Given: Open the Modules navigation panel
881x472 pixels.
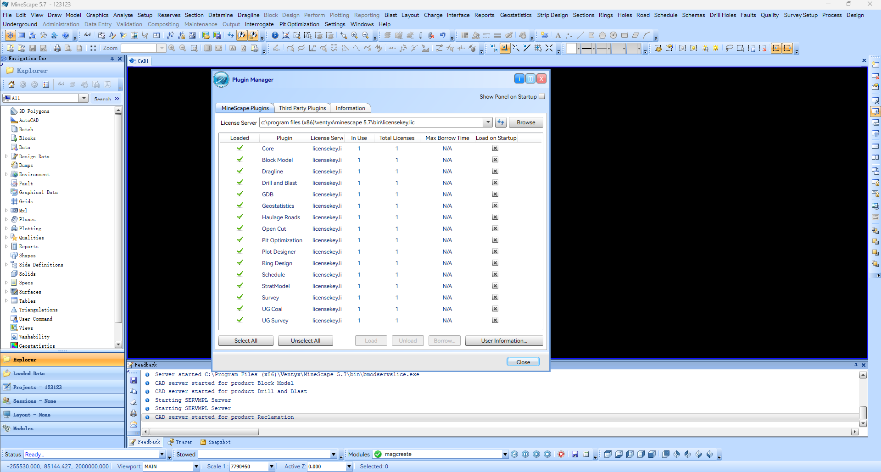Looking at the screenshot, I should [62, 428].
